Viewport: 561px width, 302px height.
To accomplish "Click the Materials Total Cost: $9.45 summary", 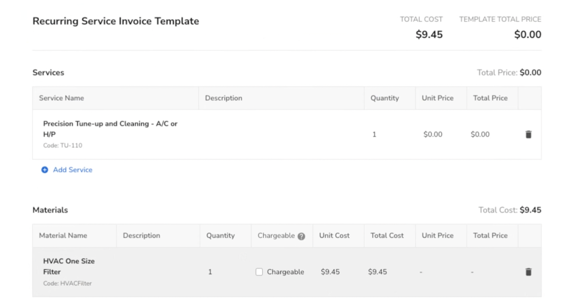I will 510,210.
